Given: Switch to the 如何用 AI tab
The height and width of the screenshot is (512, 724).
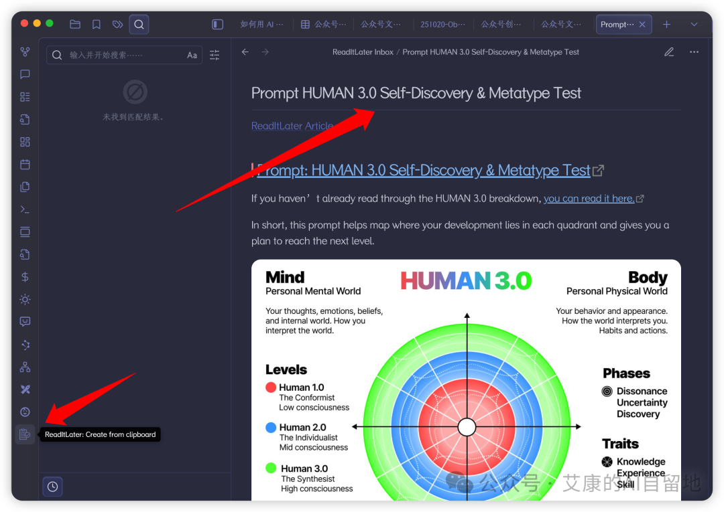Looking at the screenshot, I should coord(262,24).
